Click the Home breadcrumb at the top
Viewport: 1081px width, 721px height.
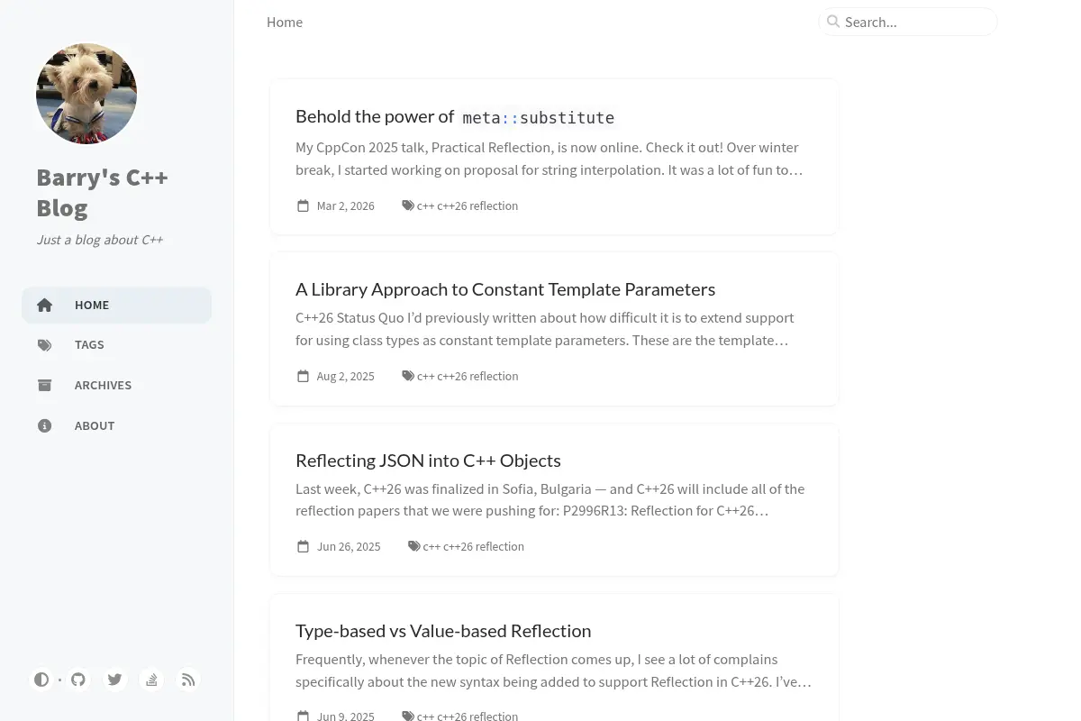point(285,23)
